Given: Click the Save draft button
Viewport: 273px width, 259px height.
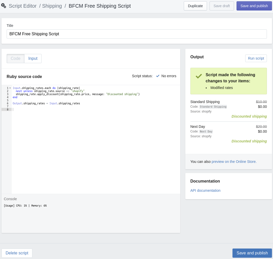Looking at the screenshot, I should click(x=222, y=6).
